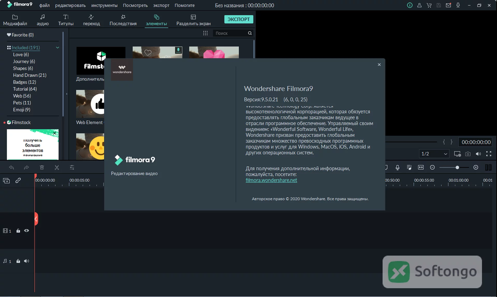Open the 1/2 preview quality dropdown
This screenshot has width=497, height=297.
point(434,154)
